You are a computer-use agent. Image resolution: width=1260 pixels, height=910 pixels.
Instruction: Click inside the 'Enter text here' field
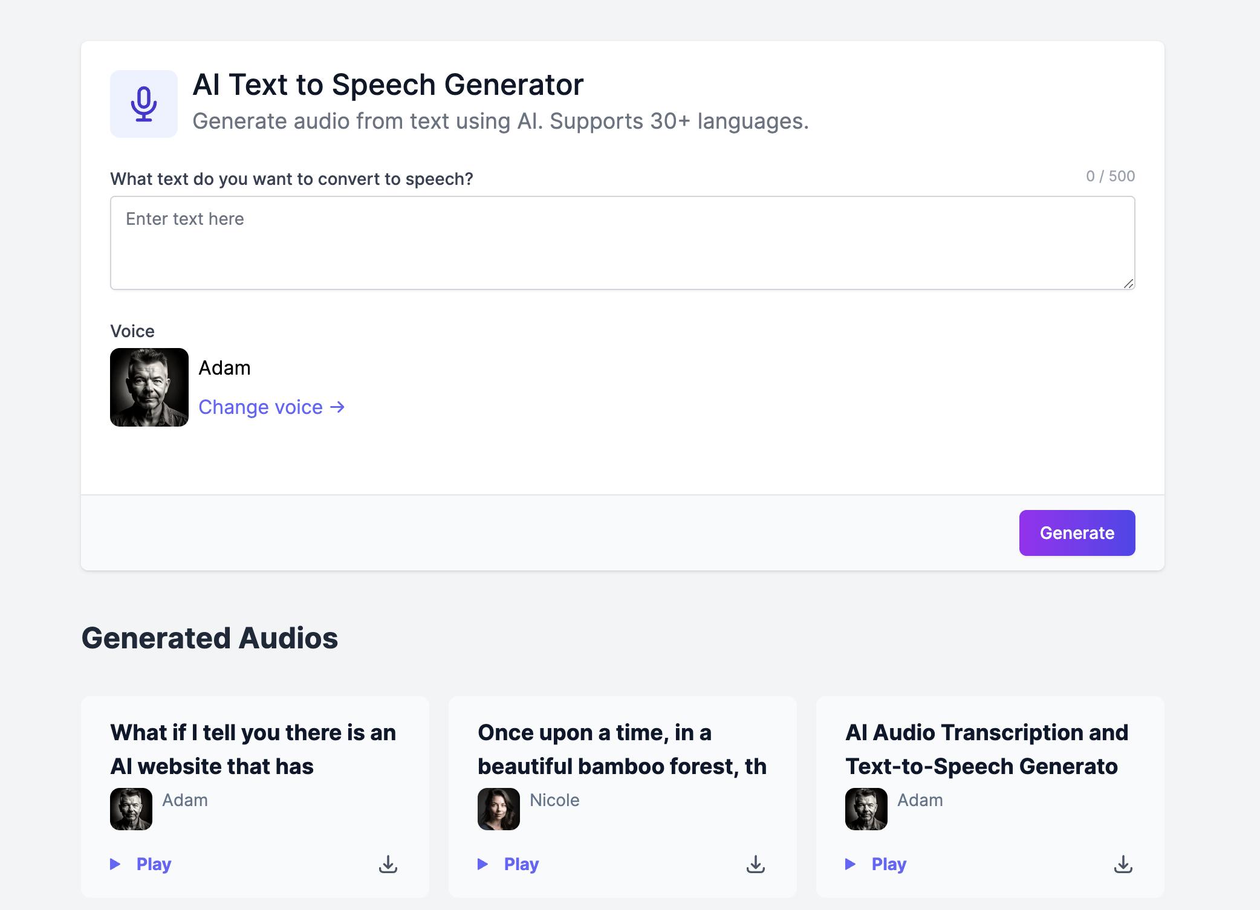tap(623, 243)
